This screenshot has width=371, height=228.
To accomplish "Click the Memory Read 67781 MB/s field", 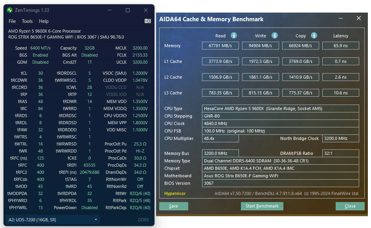I will (220, 46).
